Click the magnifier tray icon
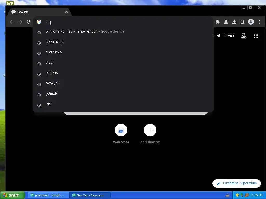266x199 pixels. [247, 195]
